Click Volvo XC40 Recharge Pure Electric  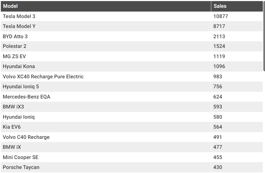[x=43, y=77]
